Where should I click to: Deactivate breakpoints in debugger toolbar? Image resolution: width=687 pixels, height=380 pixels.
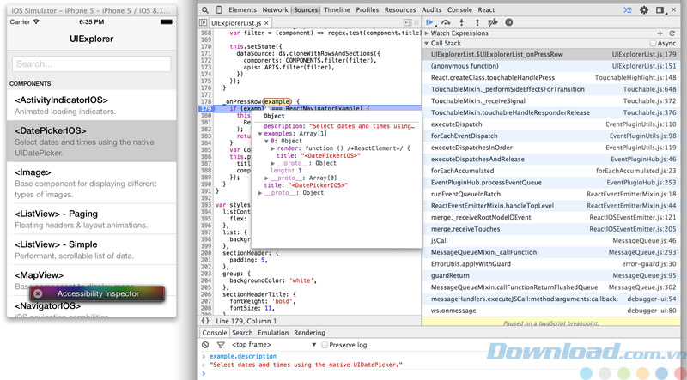tap(493, 22)
